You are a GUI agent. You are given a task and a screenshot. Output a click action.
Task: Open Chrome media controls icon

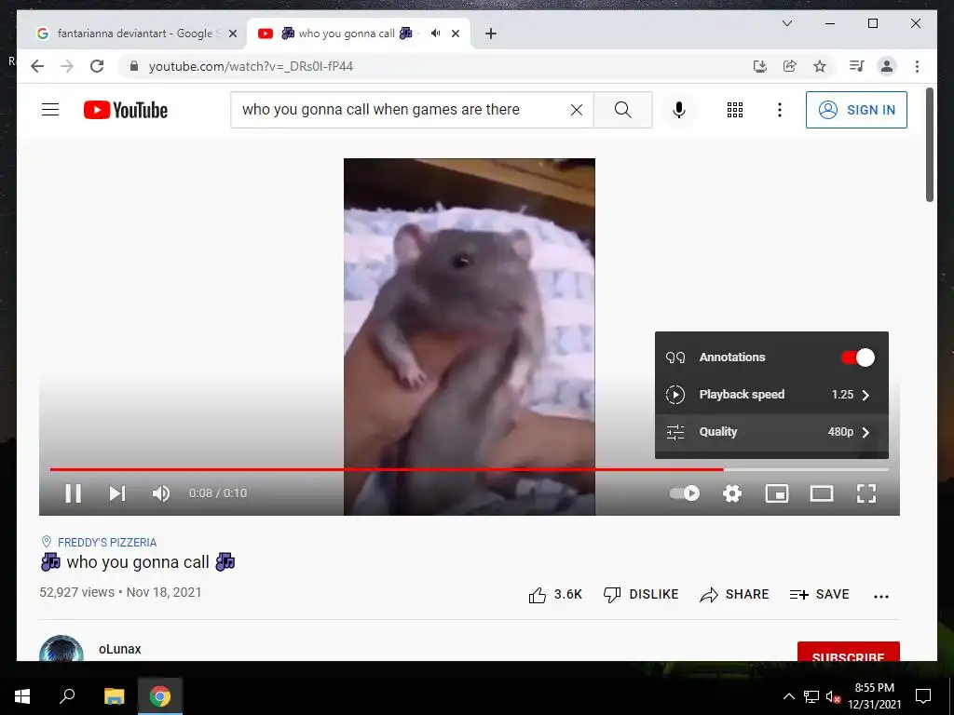click(857, 66)
